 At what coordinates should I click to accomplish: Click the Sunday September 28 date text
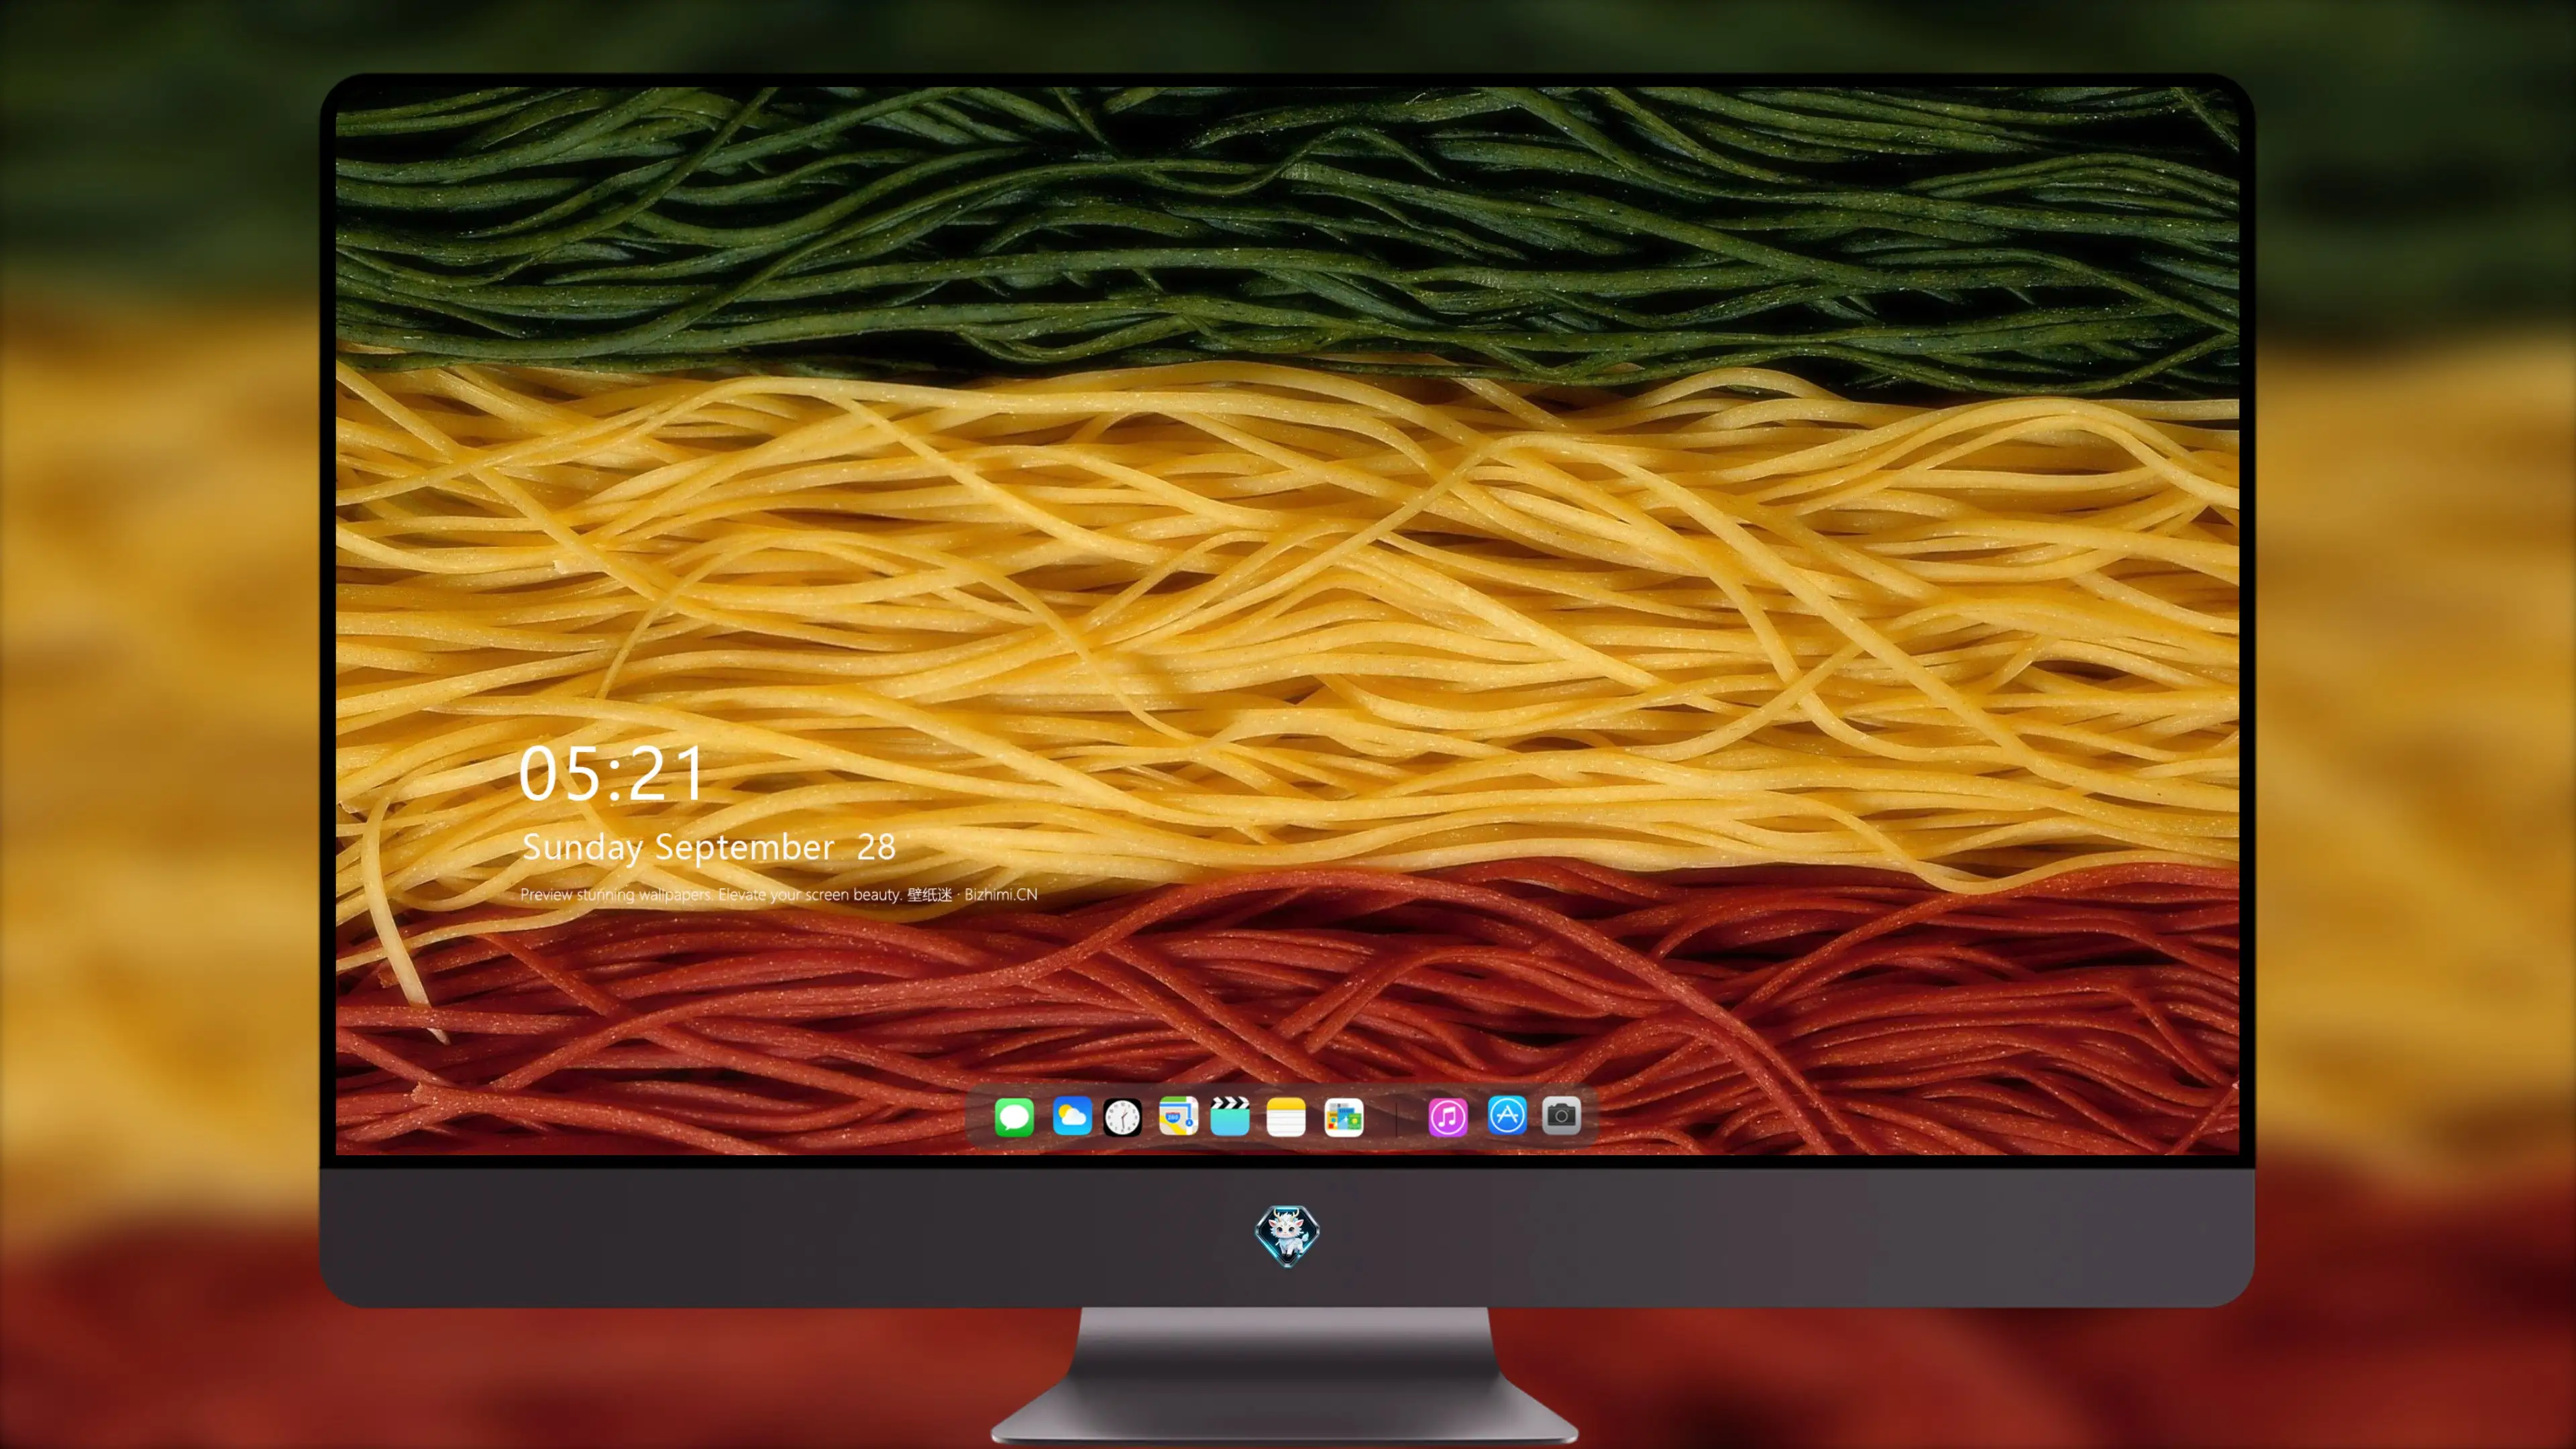[x=708, y=847]
